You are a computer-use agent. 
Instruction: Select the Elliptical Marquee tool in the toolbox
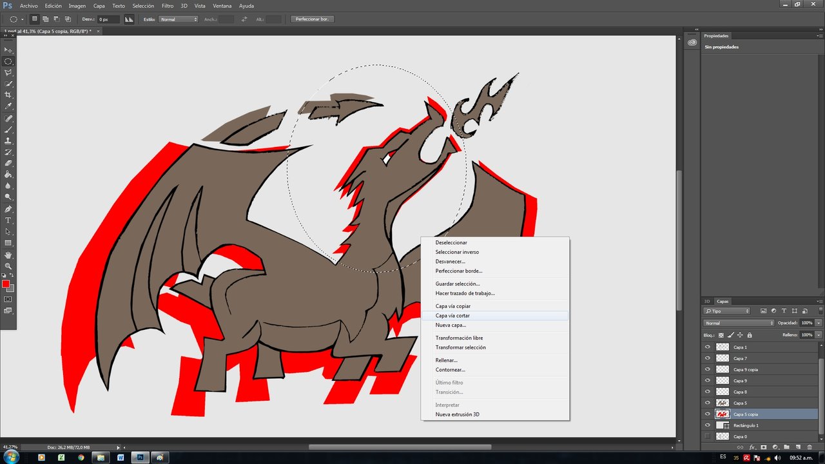(x=8, y=61)
